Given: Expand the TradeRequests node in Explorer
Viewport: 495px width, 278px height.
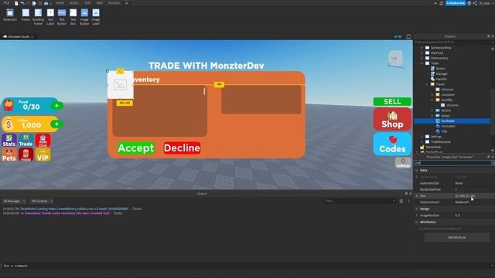Looking at the screenshot, I should [x=422, y=142].
